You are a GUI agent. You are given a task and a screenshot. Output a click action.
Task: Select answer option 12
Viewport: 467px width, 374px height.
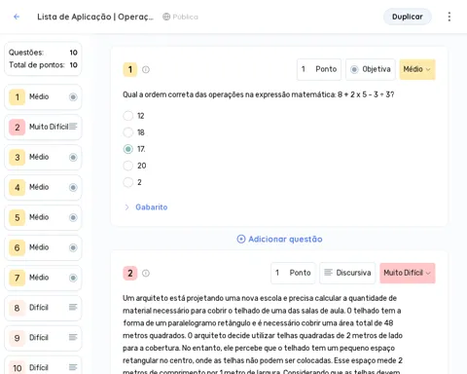point(128,116)
